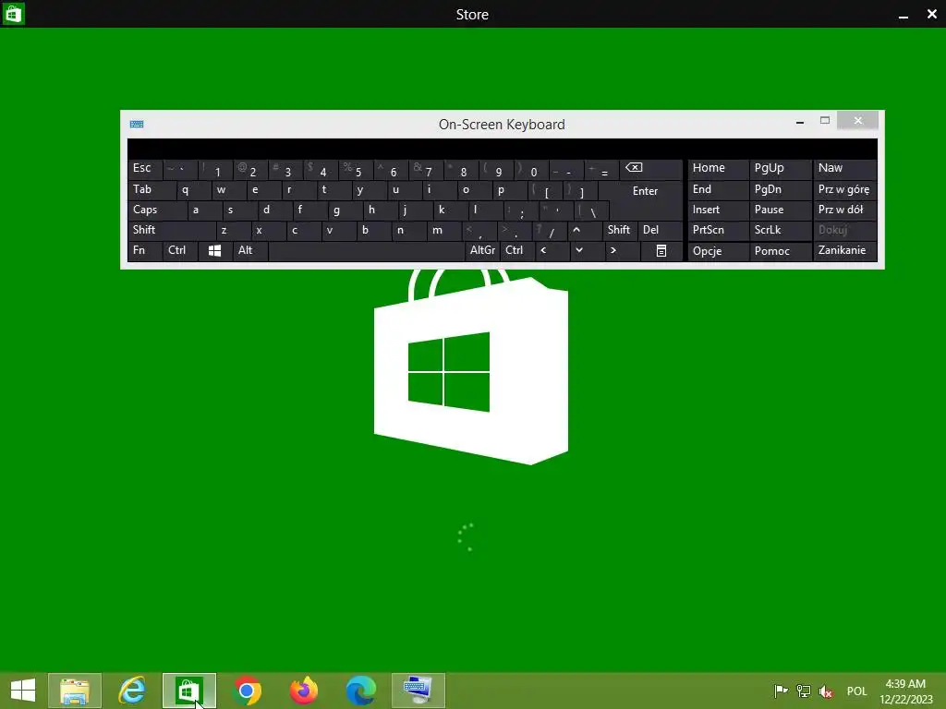Close the On-Screen Keyboard window
This screenshot has height=709, width=946.
coord(857,121)
